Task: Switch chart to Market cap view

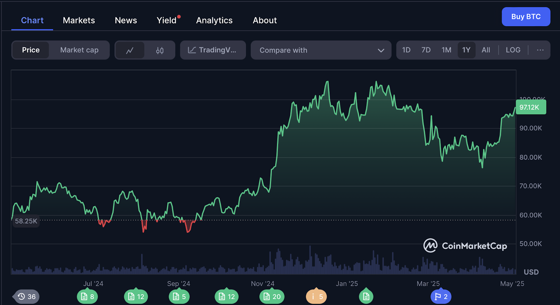Action: coord(79,50)
